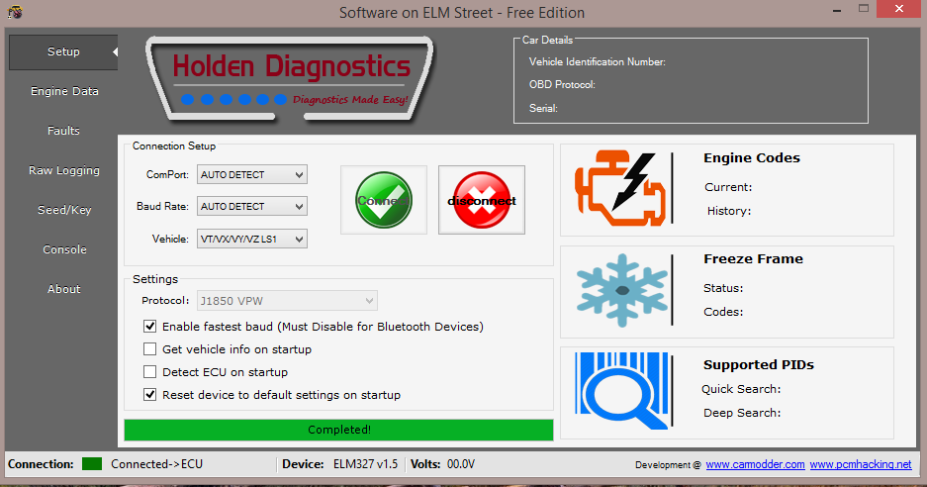Open the Vehicle VT/VX/VY/VZ LS1 dropdown
Image resolution: width=927 pixels, height=487 pixels.
252,240
